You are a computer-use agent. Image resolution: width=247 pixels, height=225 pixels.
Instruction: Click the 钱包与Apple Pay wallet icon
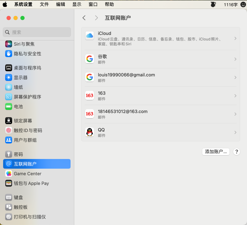[9, 183]
